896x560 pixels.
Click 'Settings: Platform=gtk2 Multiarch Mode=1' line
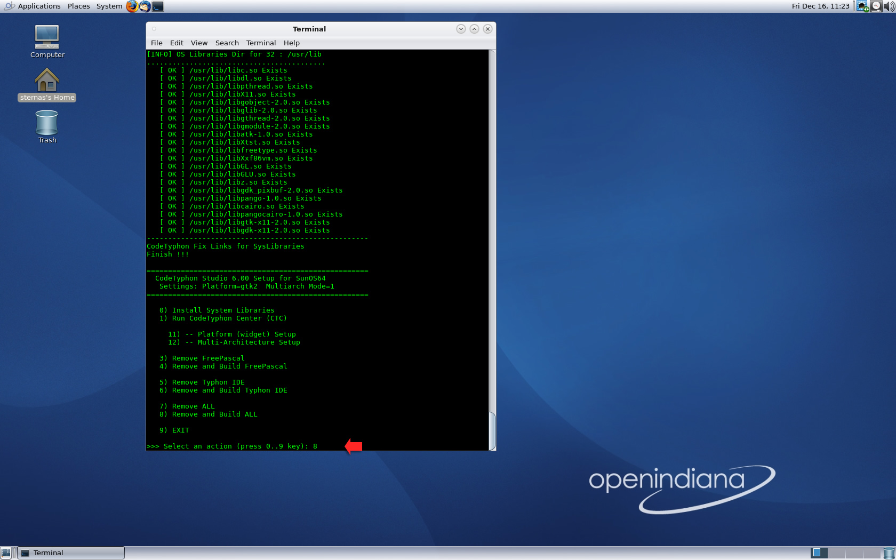[x=246, y=286]
